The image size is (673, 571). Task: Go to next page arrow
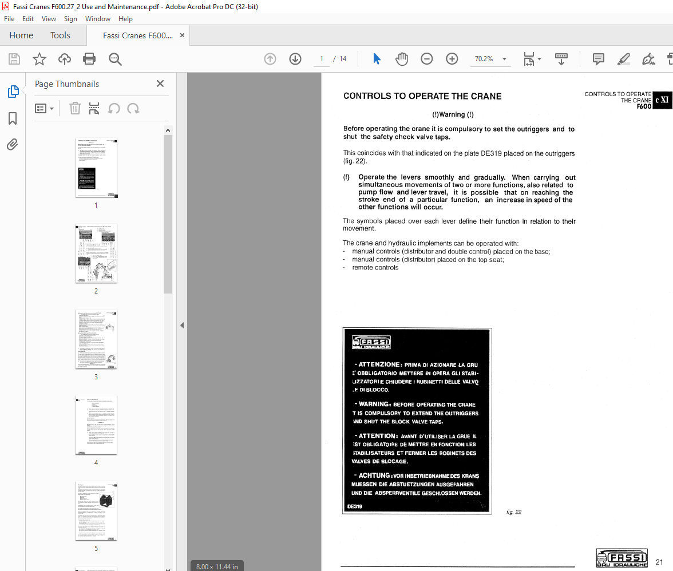tap(295, 59)
